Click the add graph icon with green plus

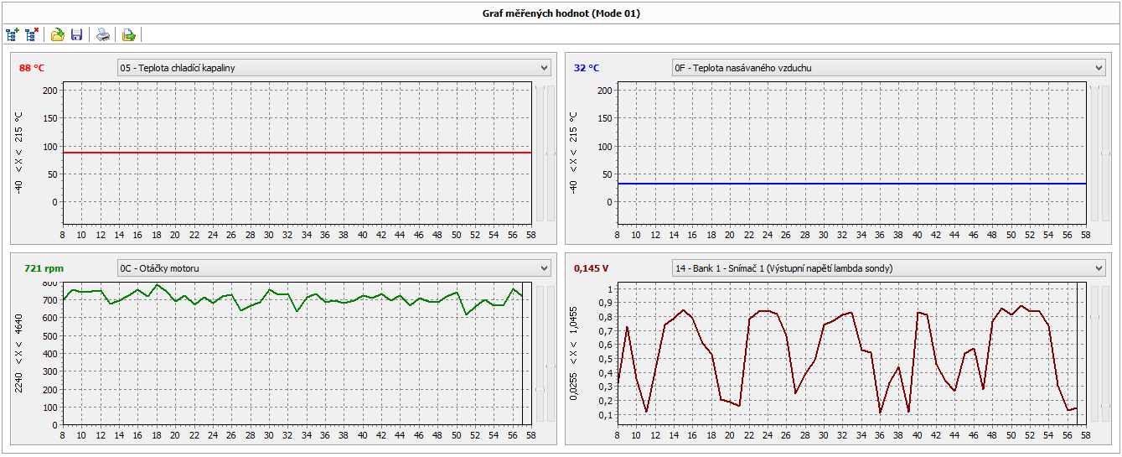[13, 34]
